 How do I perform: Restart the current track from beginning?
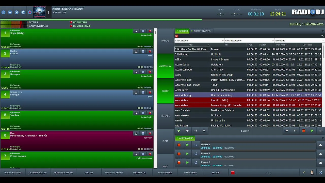(x=17, y=12)
